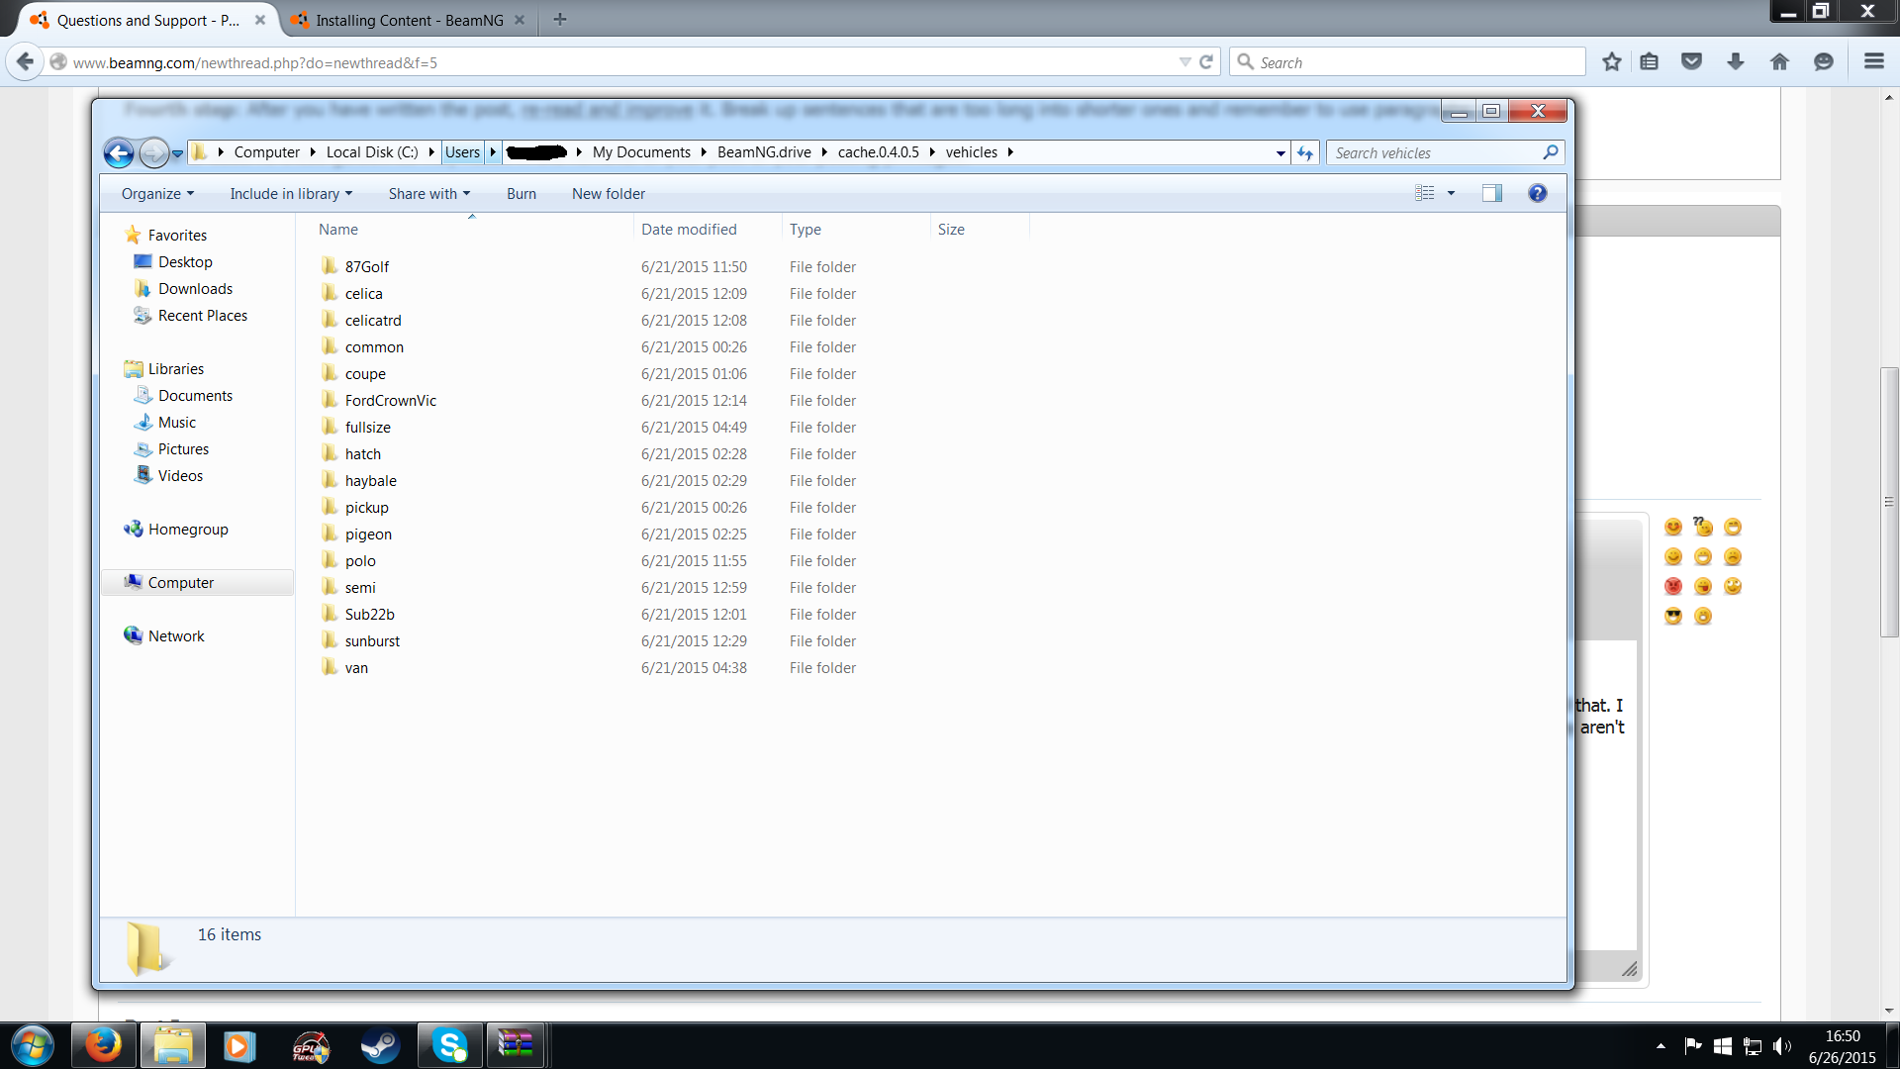Expand arrow after Users breadcrumb
Image resolution: width=1900 pixels, height=1069 pixels.
point(493,152)
